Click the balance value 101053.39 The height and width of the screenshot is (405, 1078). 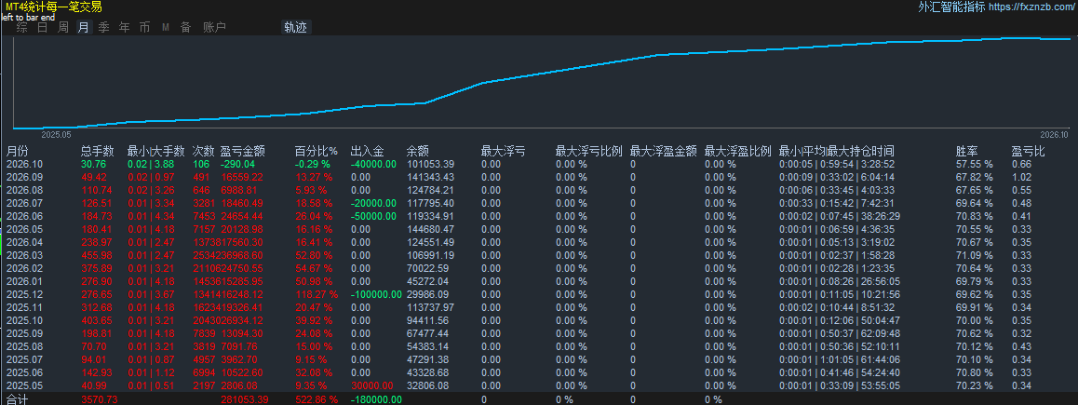click(x=430, y=165)
